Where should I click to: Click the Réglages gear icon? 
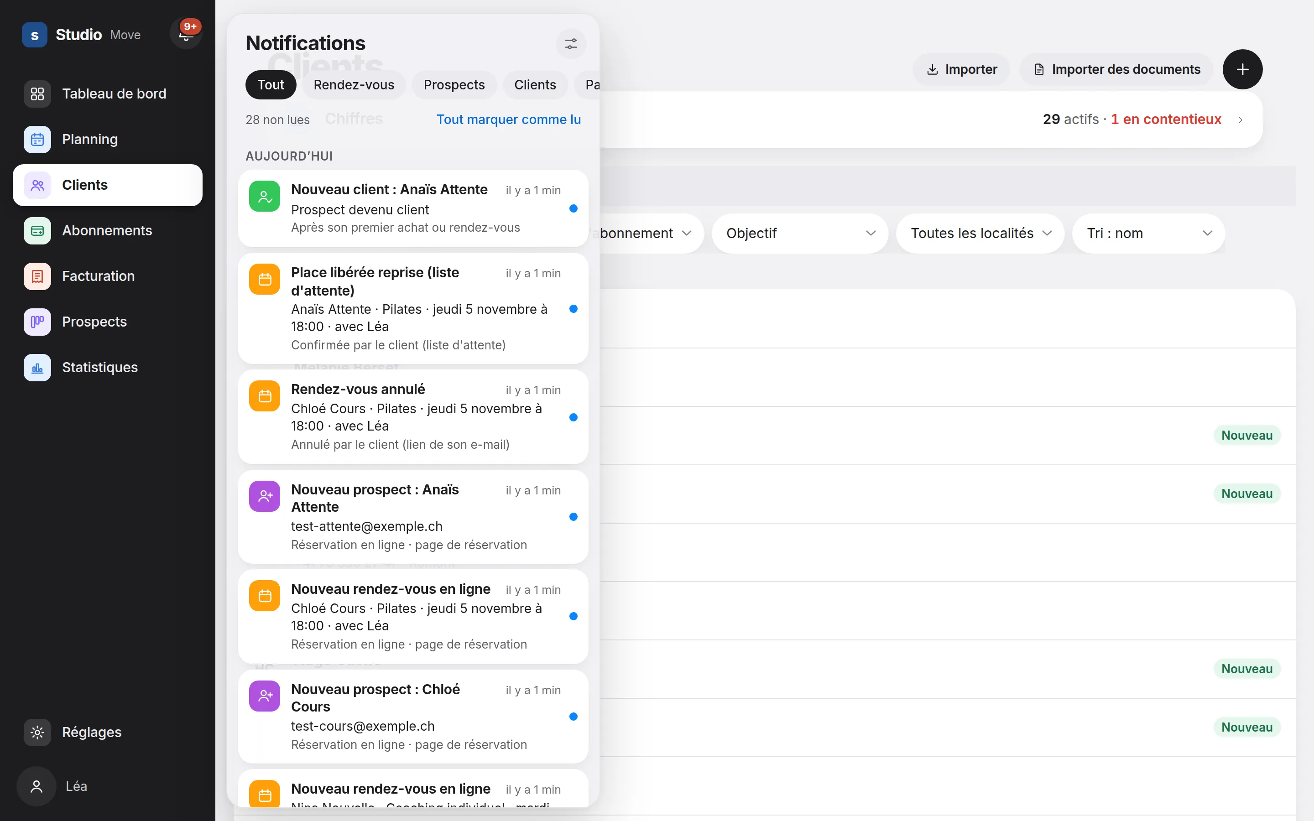click(37, 732)
